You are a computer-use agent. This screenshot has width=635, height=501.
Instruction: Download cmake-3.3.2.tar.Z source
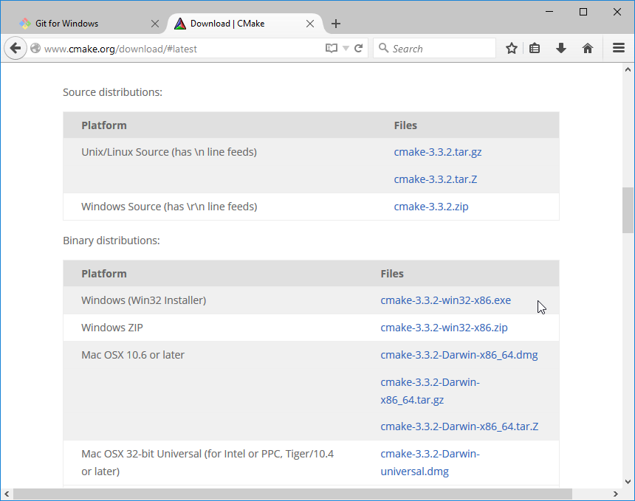pyautogui.click(x=436, y=179)
